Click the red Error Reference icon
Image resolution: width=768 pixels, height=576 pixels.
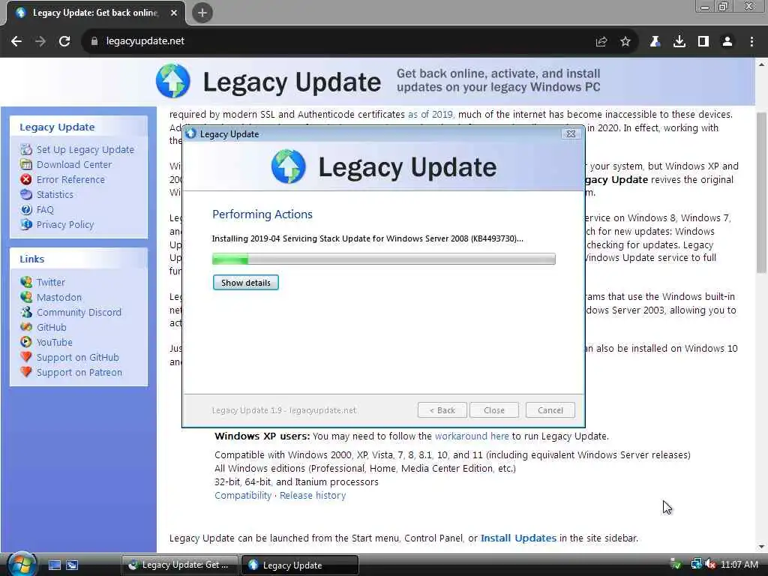tap(26, 179)
